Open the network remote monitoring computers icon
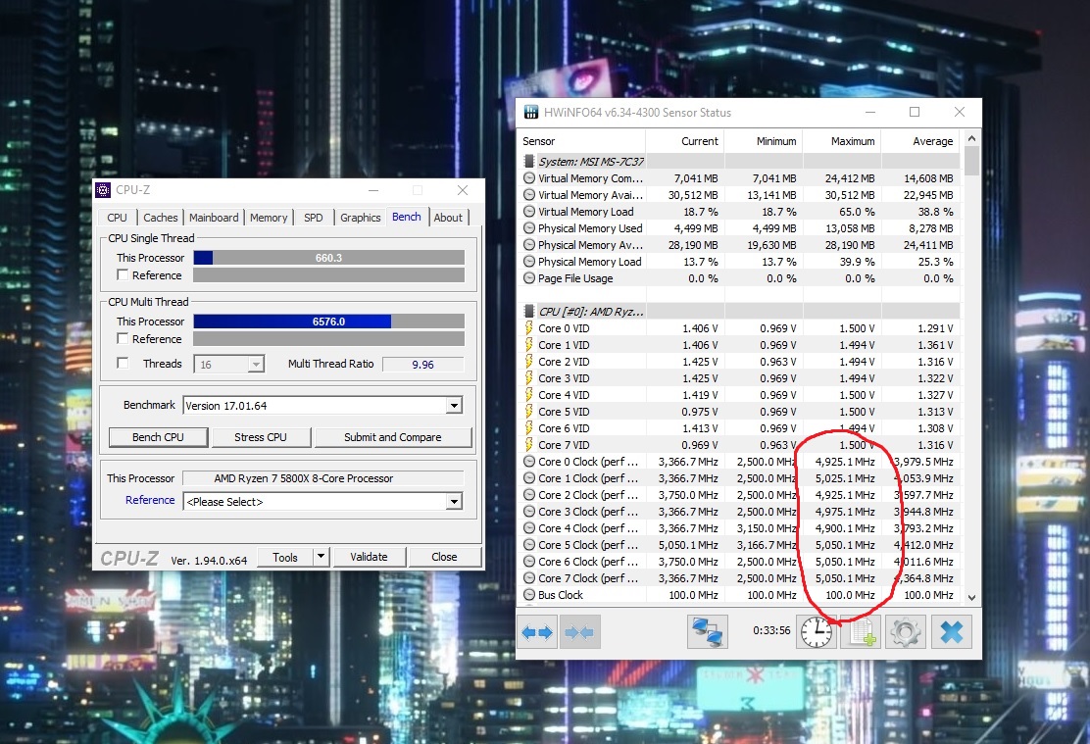This screenshot has height=744, width=1090. click(708, 633)
